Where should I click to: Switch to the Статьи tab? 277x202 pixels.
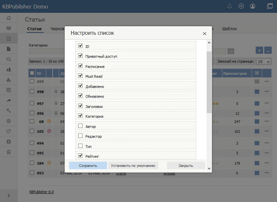[x=34, y=29]
